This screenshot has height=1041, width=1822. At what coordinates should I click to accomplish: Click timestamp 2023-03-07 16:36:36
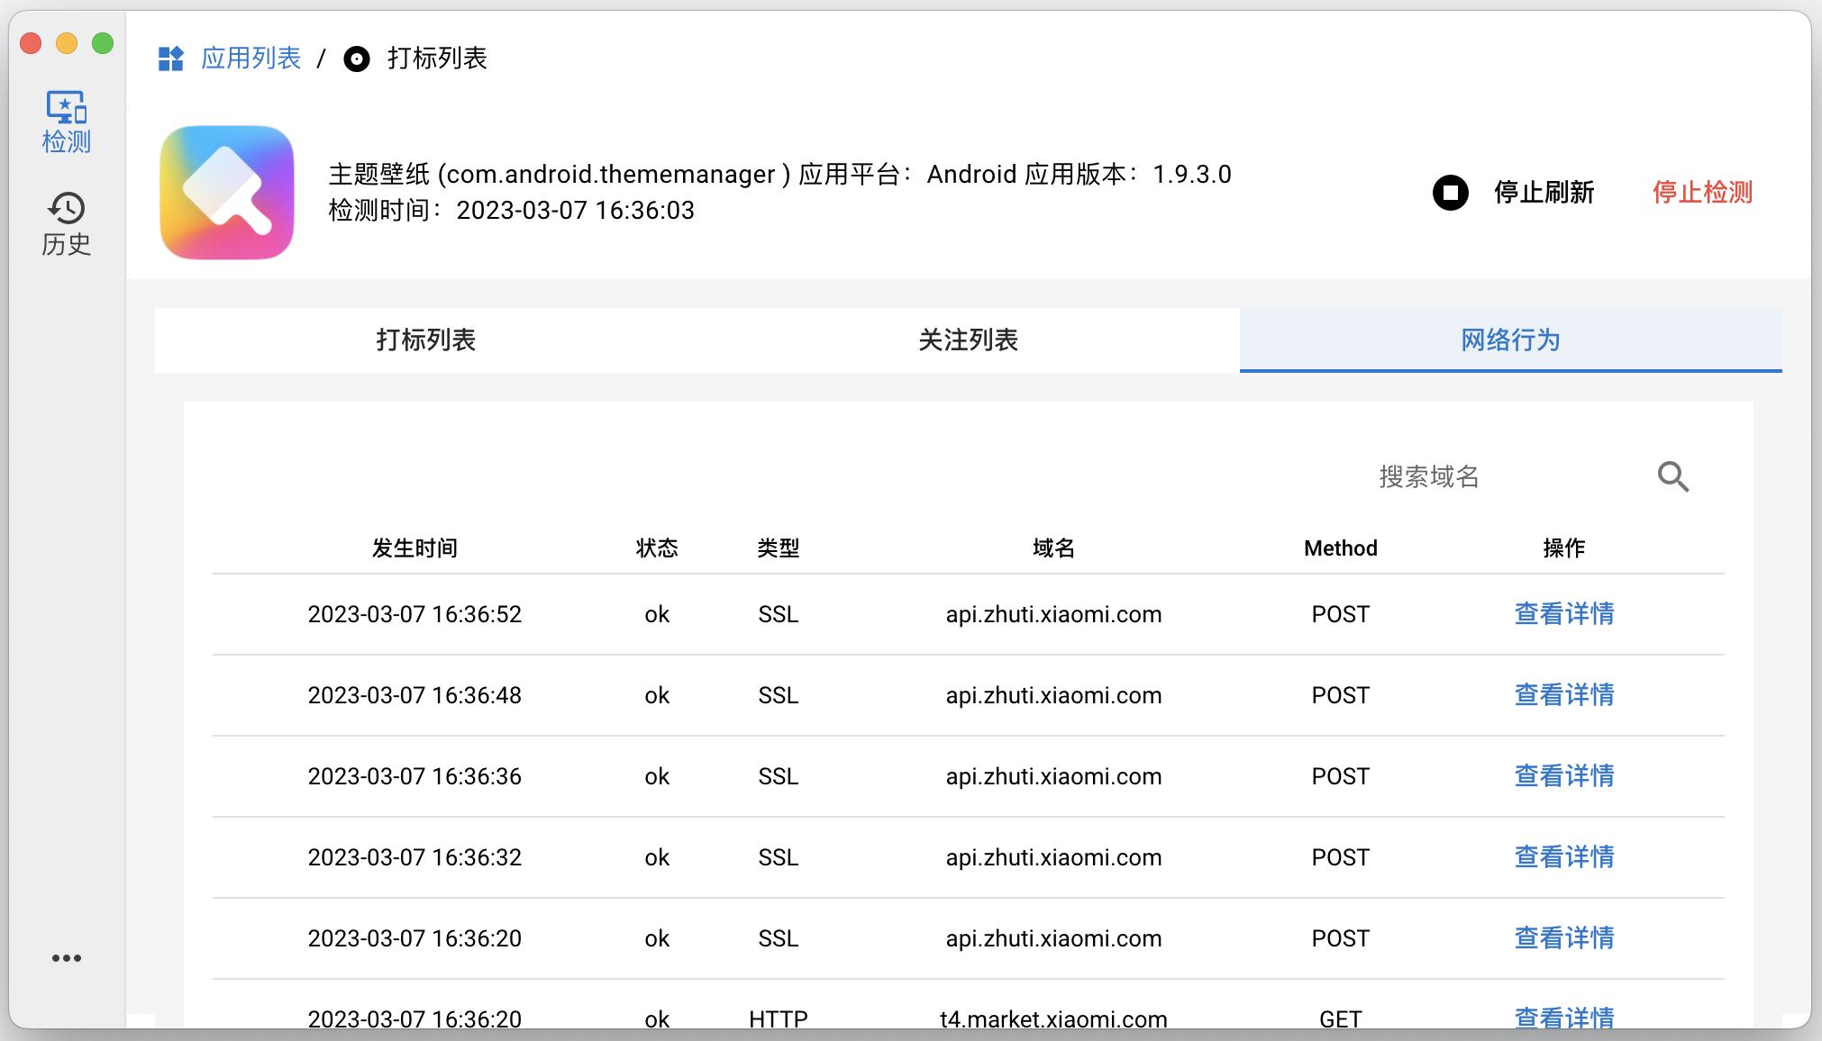415,776
